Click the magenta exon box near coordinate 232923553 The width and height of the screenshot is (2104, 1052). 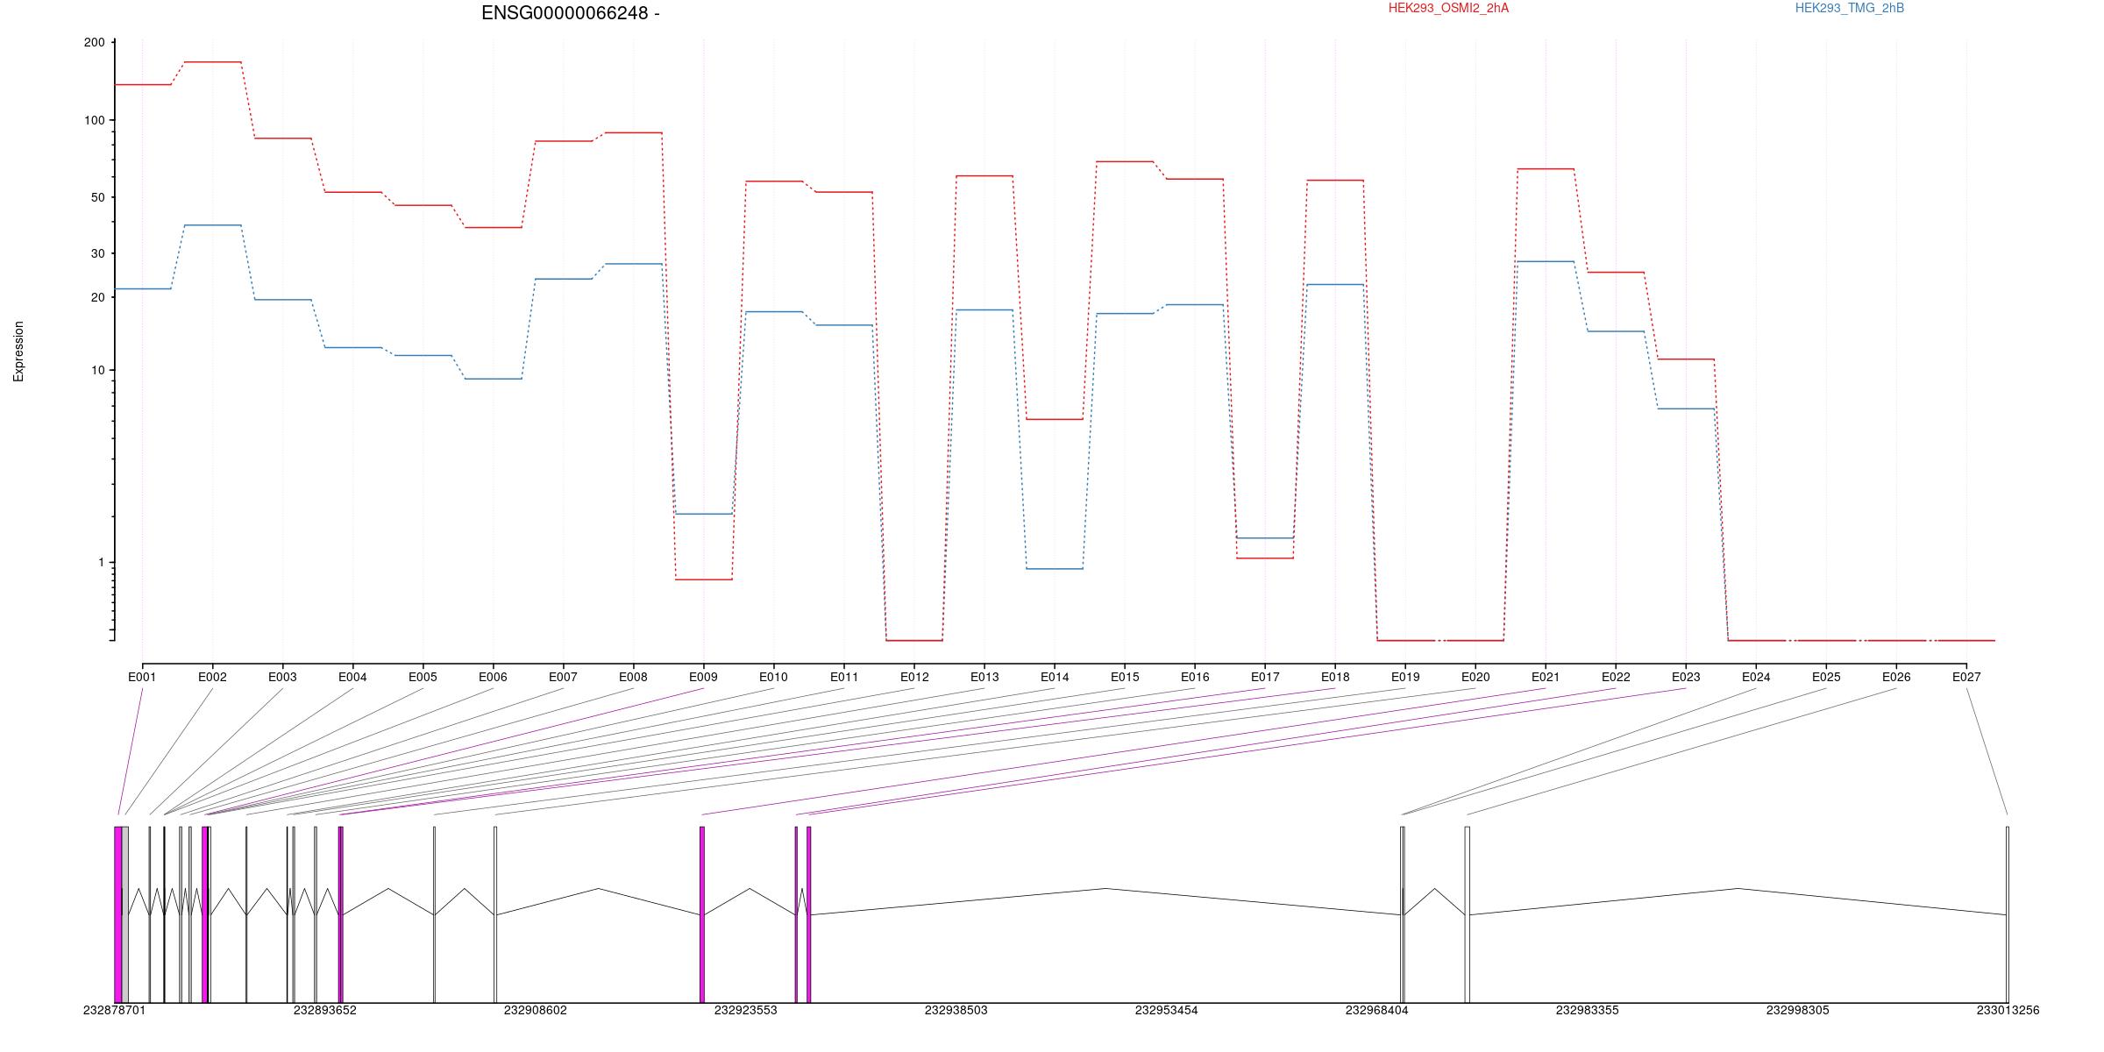702,914
